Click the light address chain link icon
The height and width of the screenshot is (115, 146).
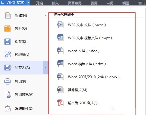pos(8,55)
